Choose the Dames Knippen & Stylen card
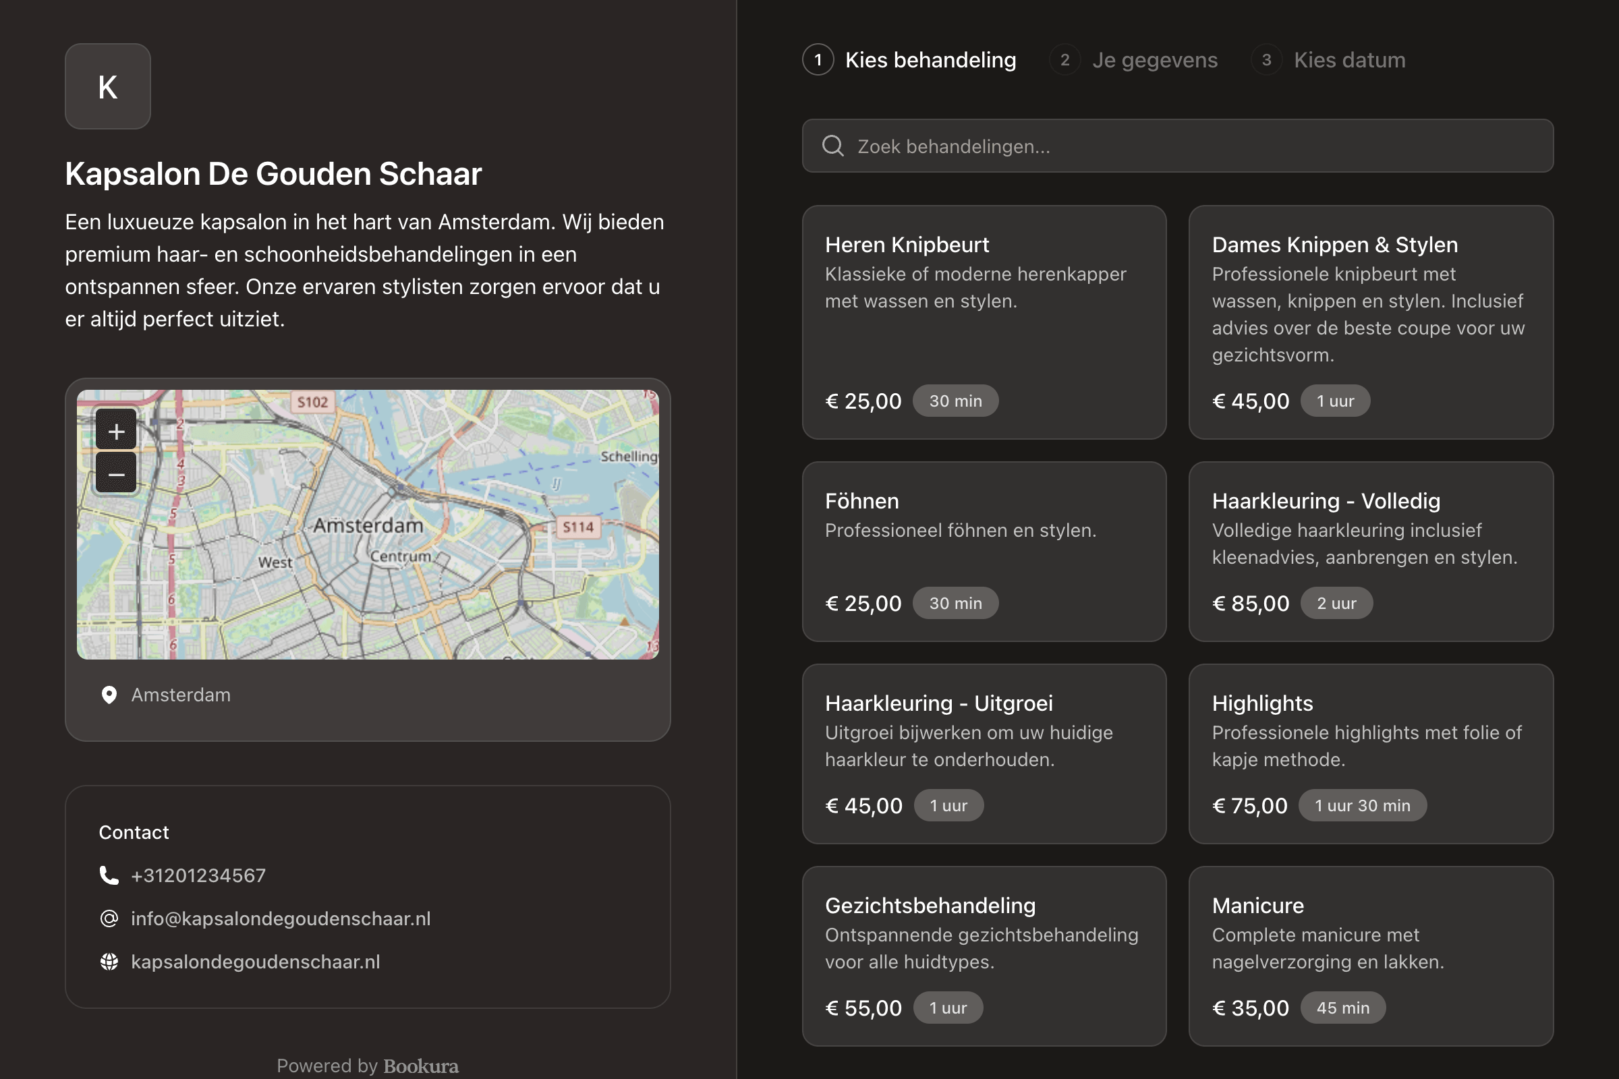This screenshot has height=1079, width=1619. (1371, 322)
